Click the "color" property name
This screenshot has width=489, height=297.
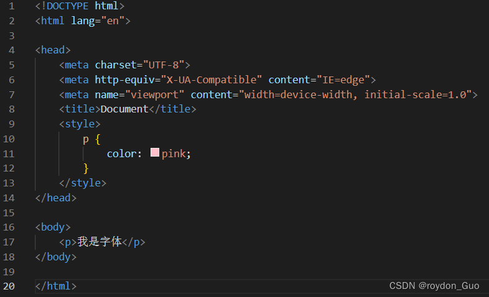point(121,153)
